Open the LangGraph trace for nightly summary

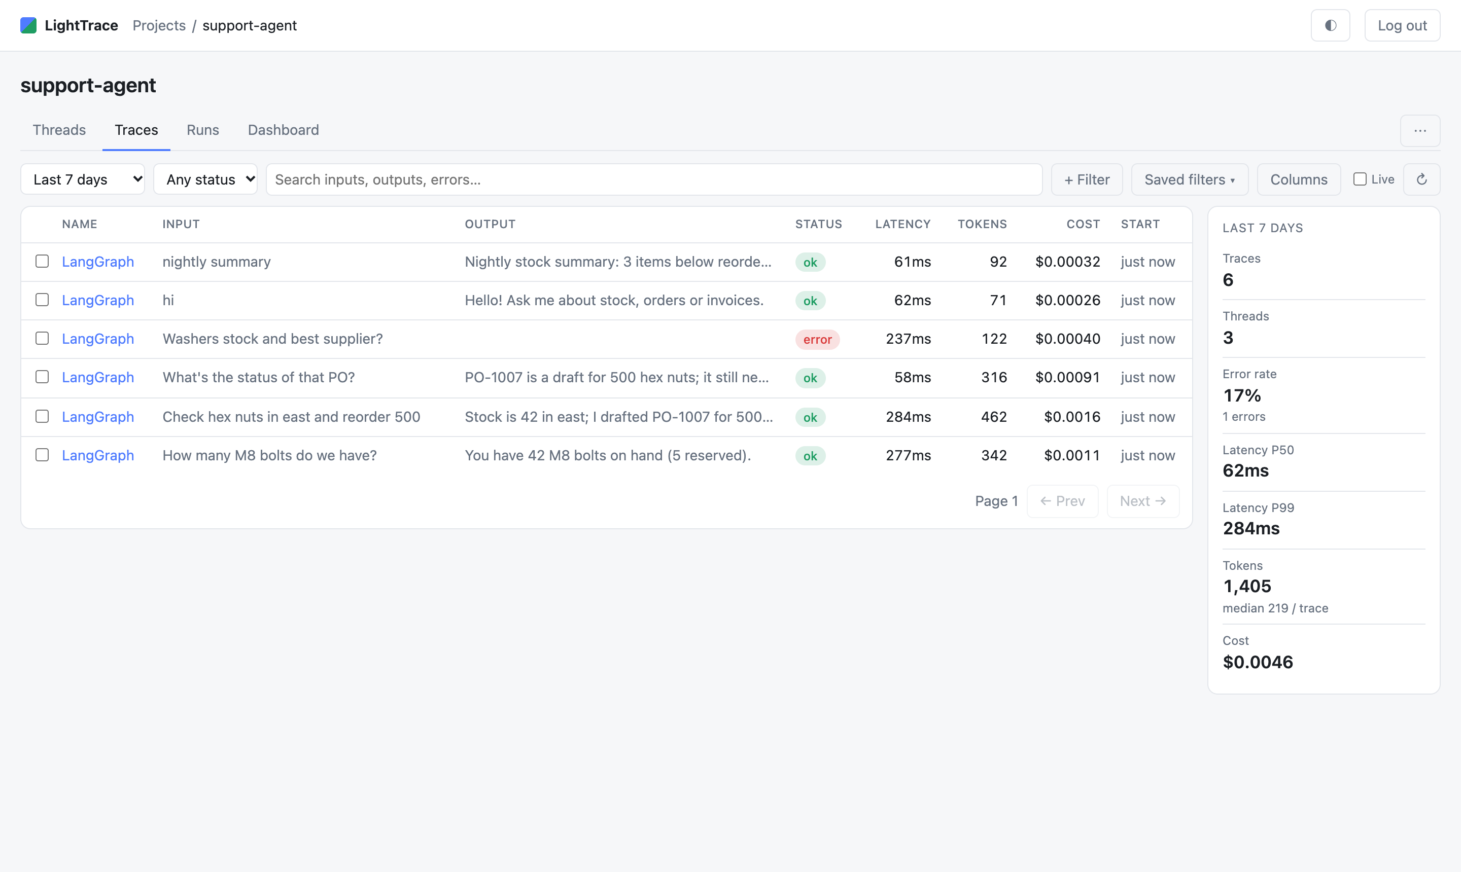click(x=97, y=262)
